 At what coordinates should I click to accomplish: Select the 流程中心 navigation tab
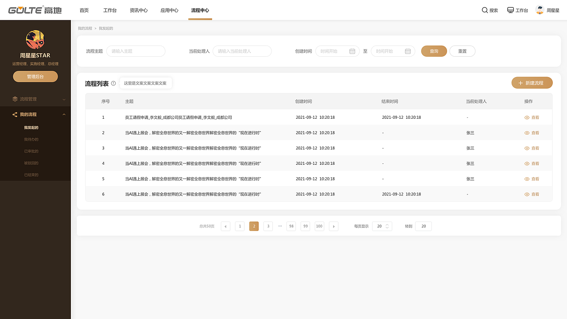tap(200, 10)
